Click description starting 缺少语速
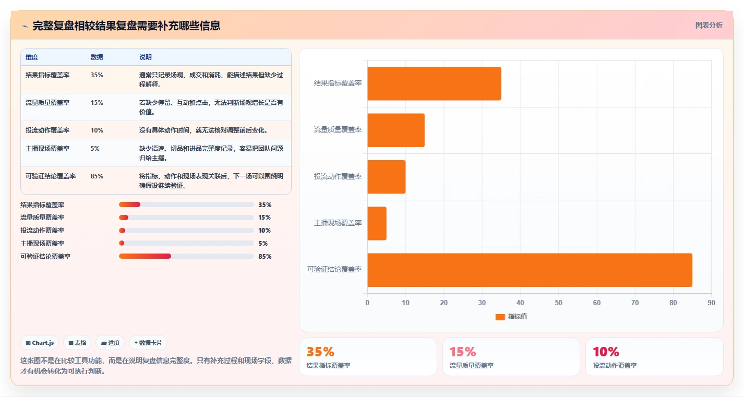744x397 pixels. pos(211,153)
